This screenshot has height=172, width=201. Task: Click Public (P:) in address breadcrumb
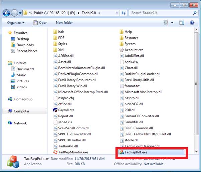pyautogui.click(x=54, y=13)
